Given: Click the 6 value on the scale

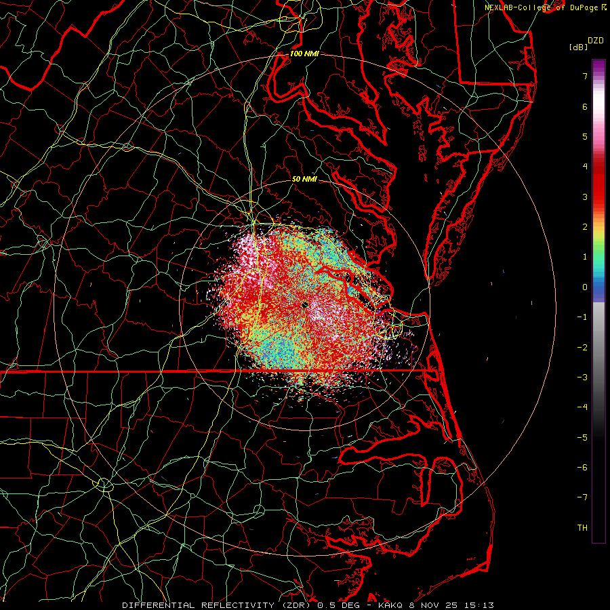Looking at the screenshot, I should coord(585,106).
